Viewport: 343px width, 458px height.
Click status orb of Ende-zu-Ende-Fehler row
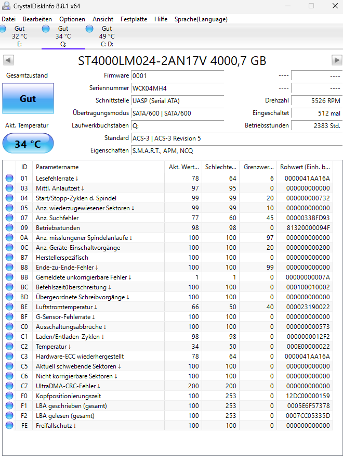click(x=10, y=268)
